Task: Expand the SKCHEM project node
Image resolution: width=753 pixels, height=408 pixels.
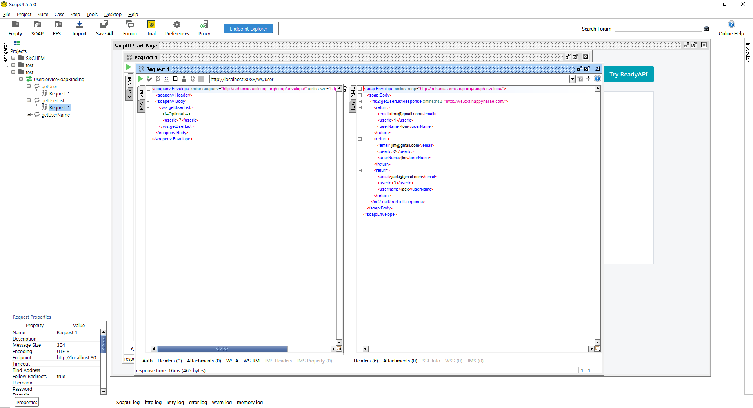Action: (x=13, y=58)
